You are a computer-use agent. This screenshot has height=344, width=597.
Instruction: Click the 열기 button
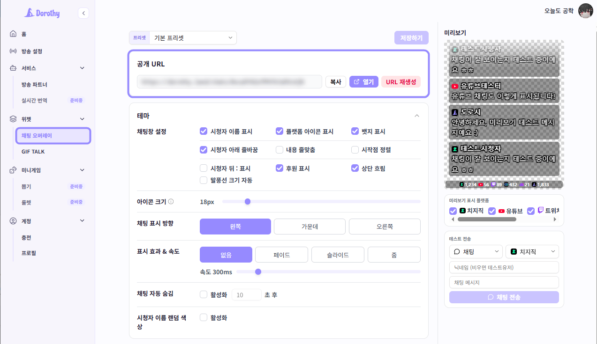click(x=363, y=82)
